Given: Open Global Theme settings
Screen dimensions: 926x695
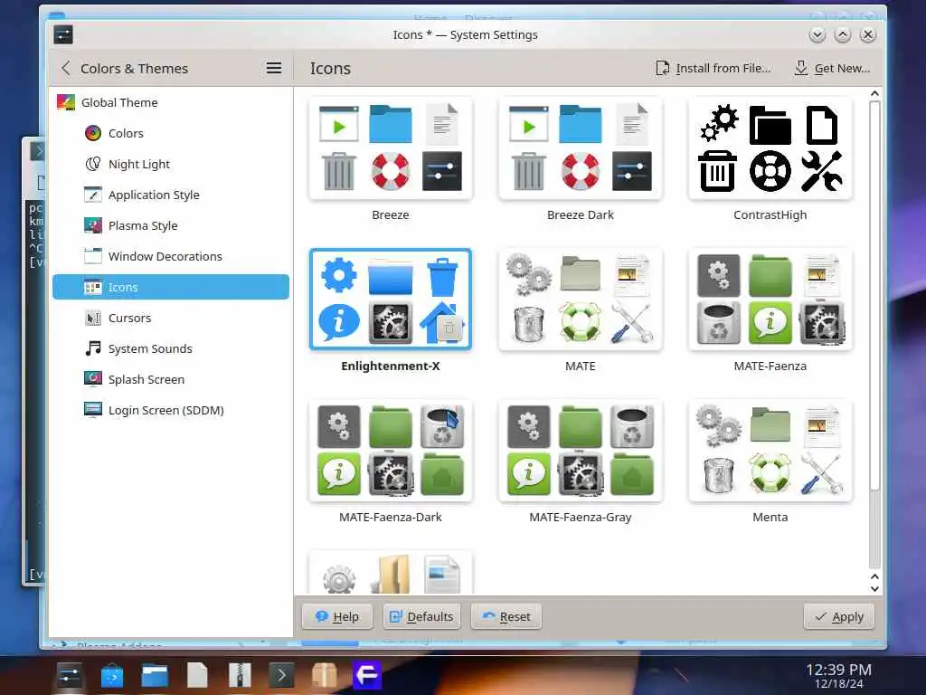Looking at the screenshot, I should (171, 103).
